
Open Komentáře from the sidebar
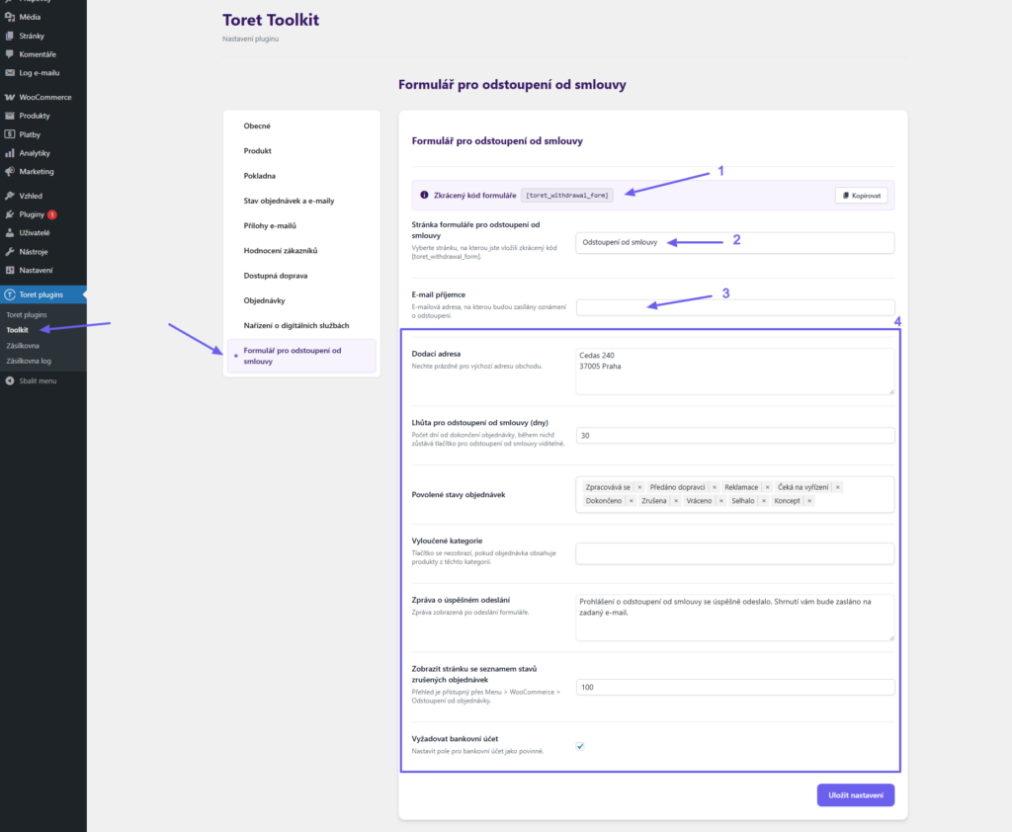pyautogui.click(x=10, y=55)
